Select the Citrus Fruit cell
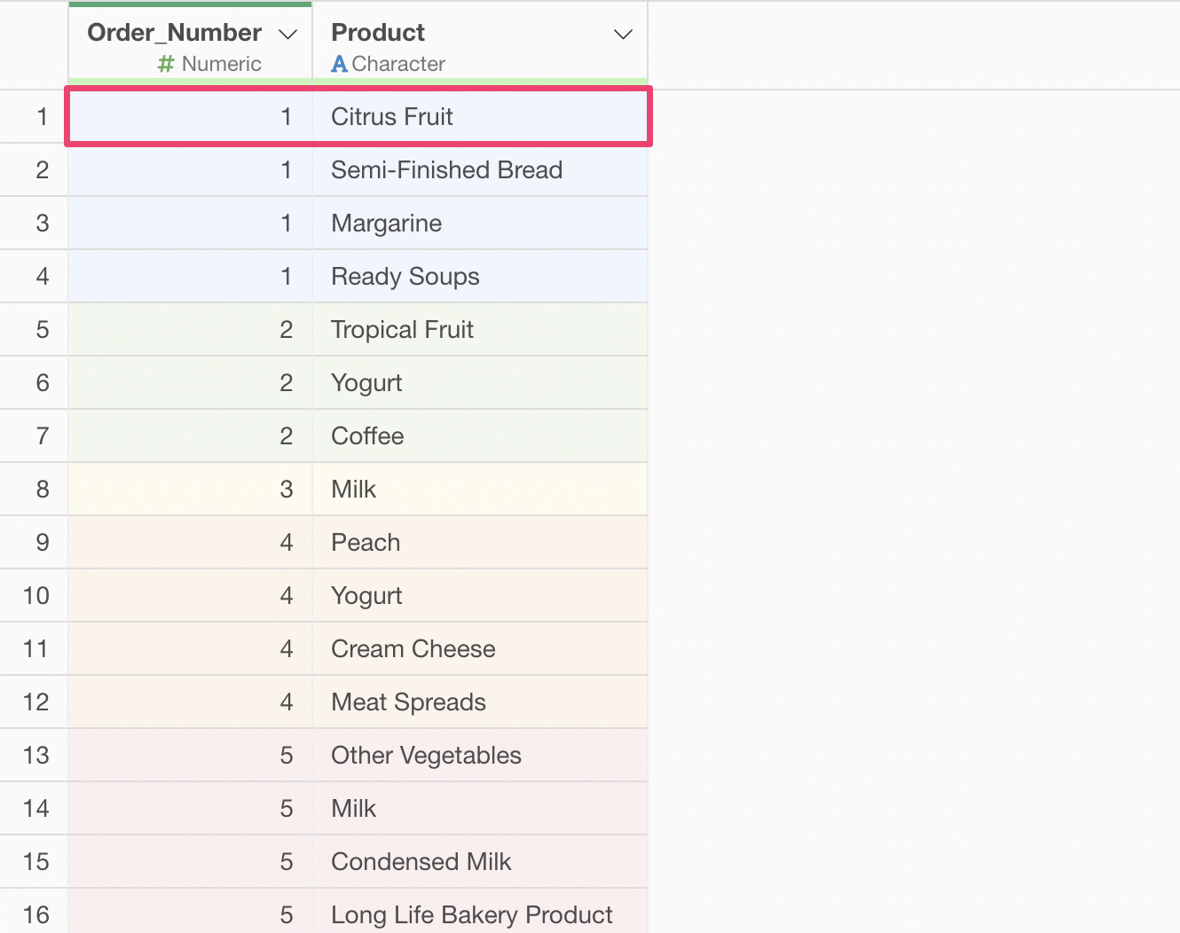Viewport: 1180px width, 933px height. pos(391,117)
